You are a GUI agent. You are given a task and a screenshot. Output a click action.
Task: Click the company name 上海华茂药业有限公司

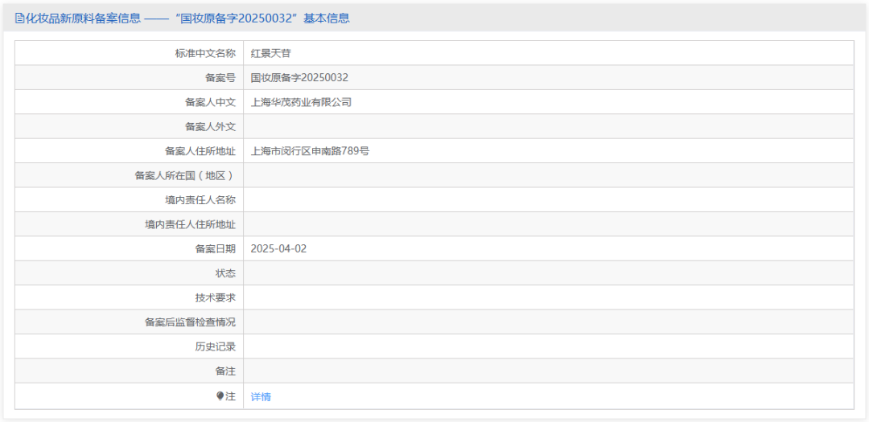pyautogui.click(x=301, y=102)
